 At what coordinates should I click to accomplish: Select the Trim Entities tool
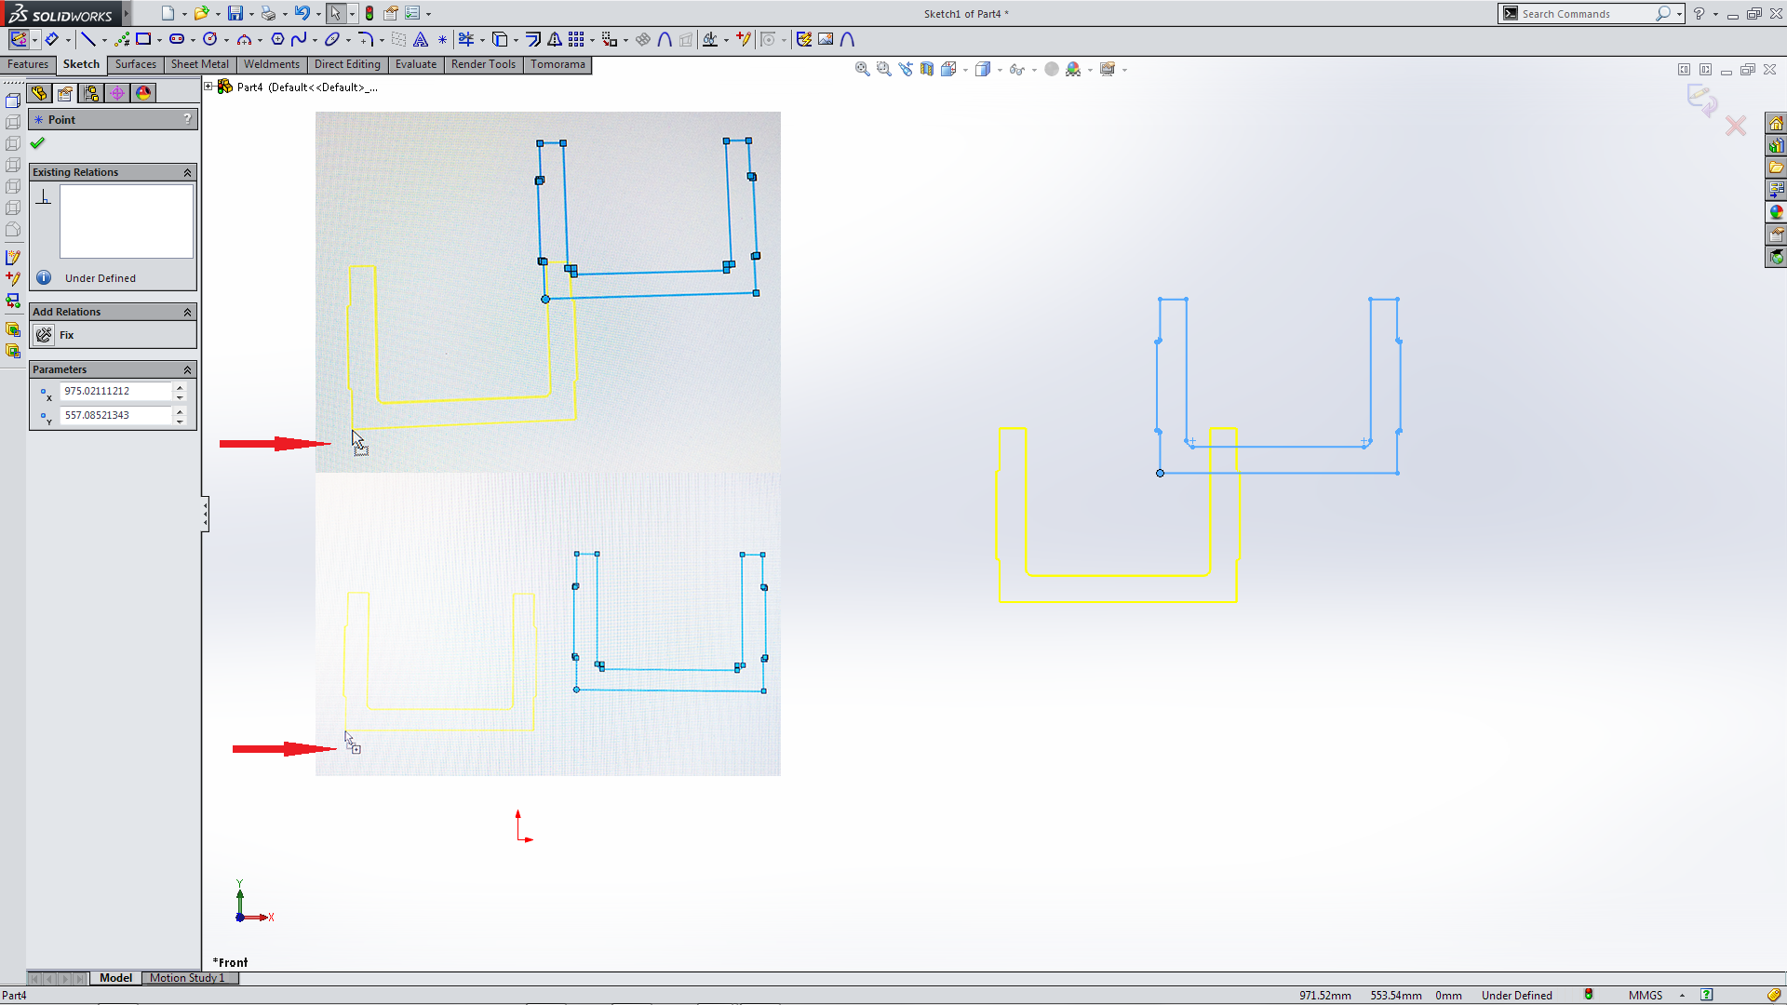point(468,39)
